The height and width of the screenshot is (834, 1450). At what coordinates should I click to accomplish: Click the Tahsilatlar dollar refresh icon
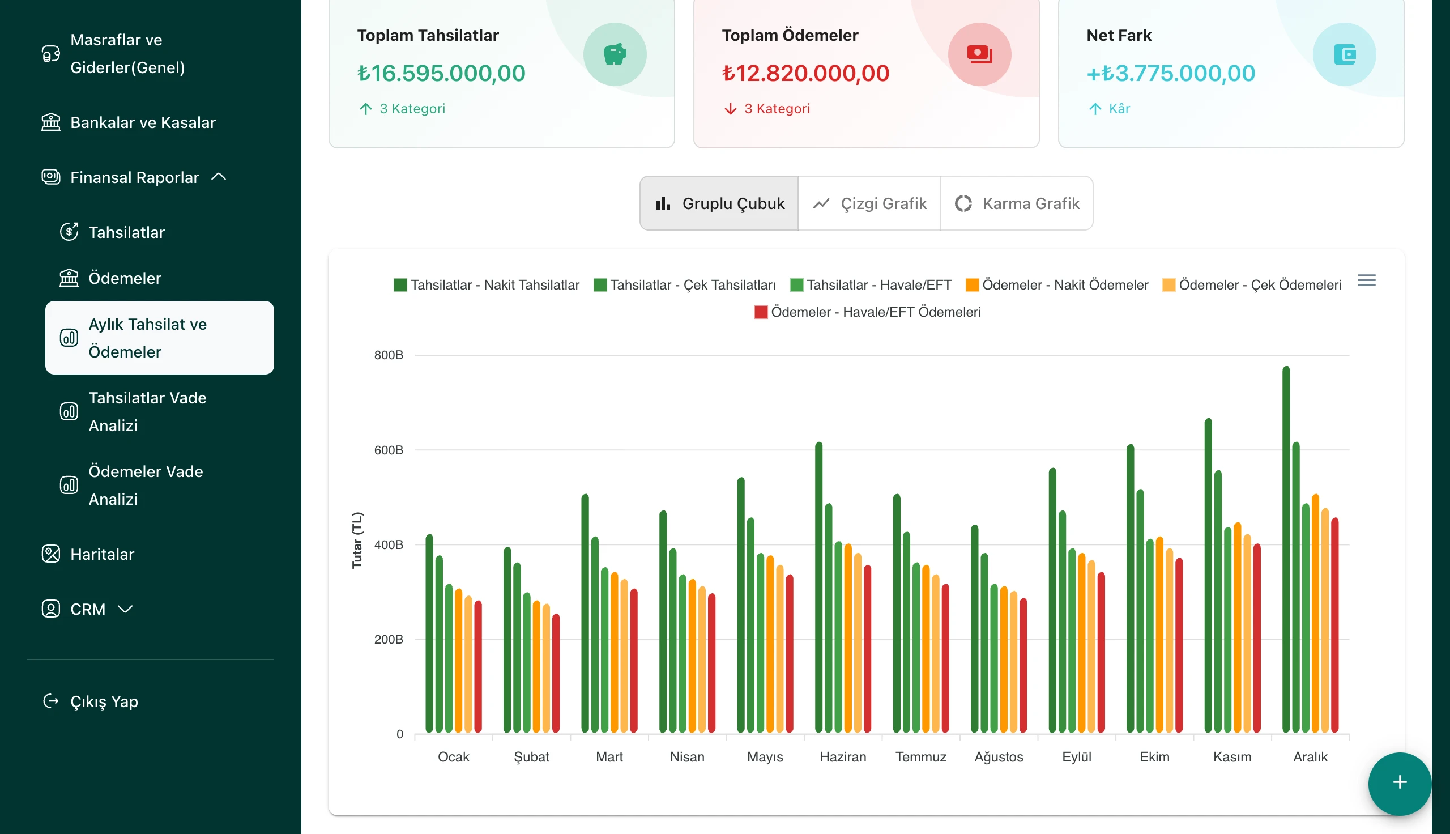point(69,232)
